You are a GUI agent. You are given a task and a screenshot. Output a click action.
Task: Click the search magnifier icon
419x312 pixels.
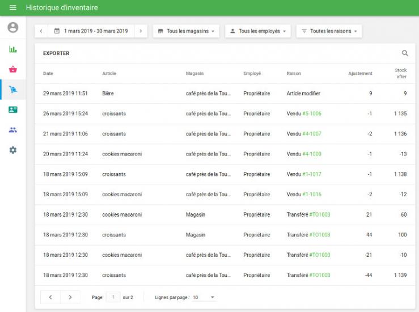point(405,53)
